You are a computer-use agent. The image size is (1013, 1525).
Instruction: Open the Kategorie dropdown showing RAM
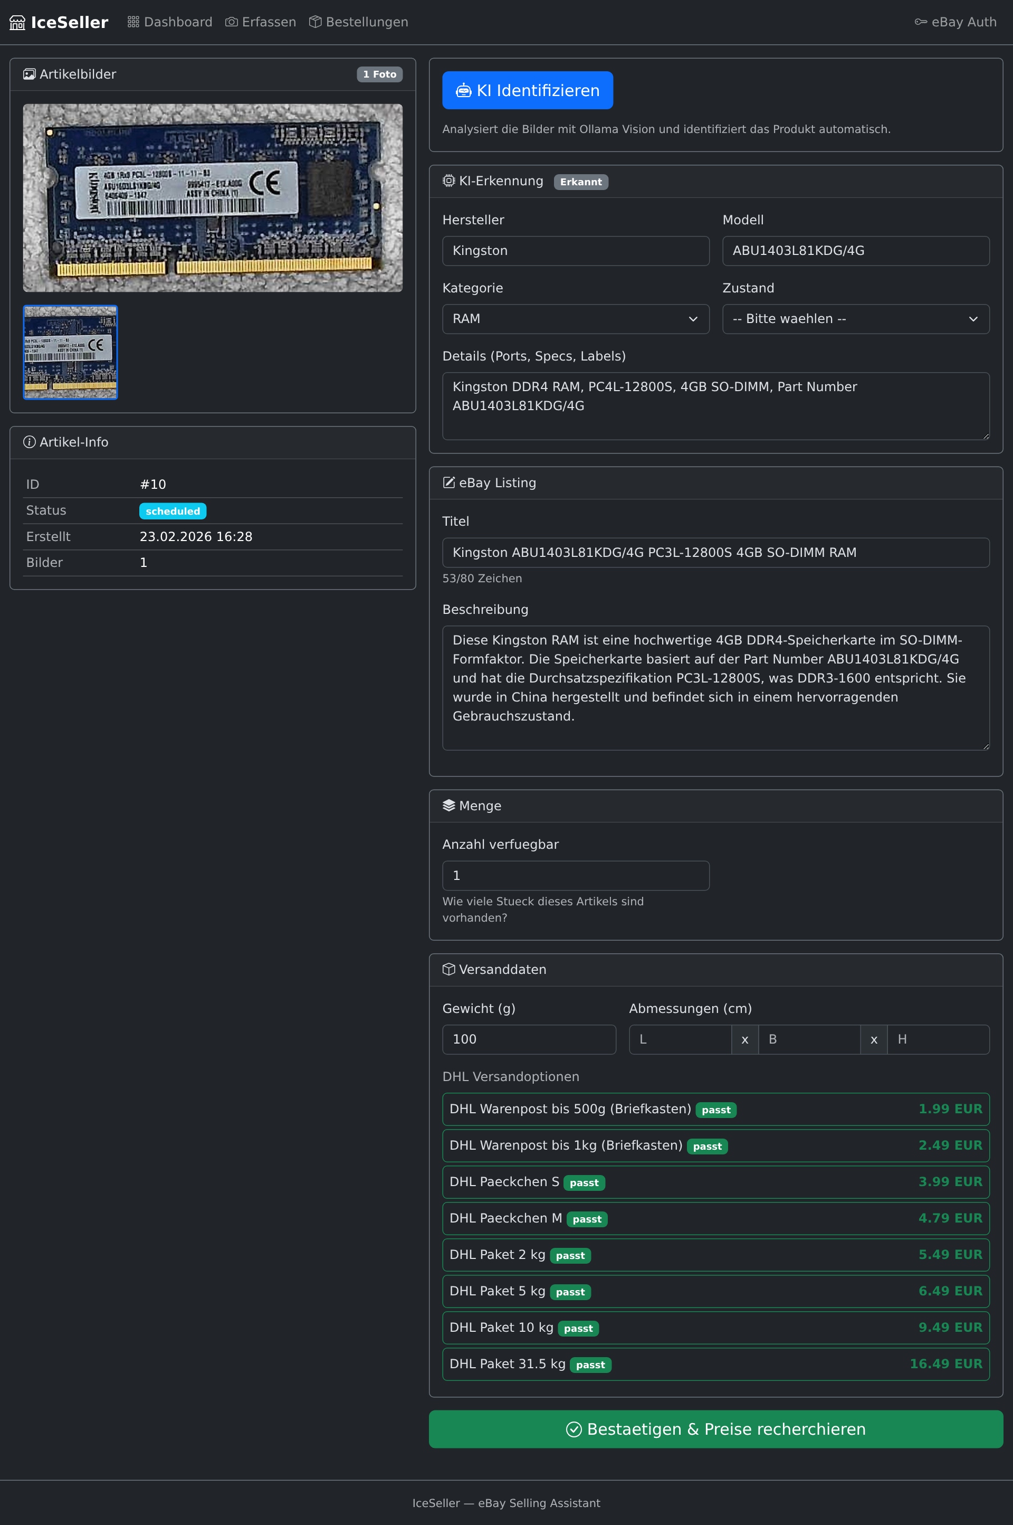576,319
